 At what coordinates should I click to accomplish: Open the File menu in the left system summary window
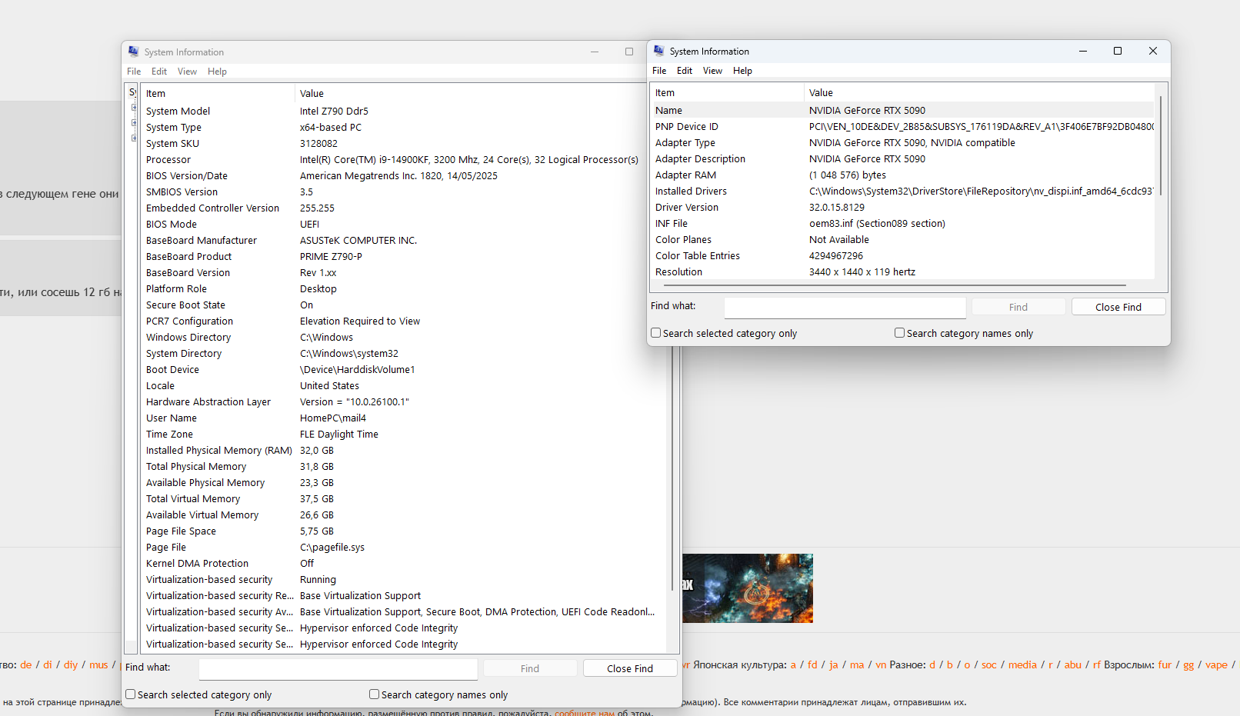134,72
